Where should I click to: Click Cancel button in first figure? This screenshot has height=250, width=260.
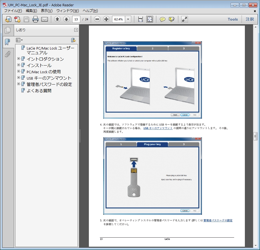[x=185, y=115]
